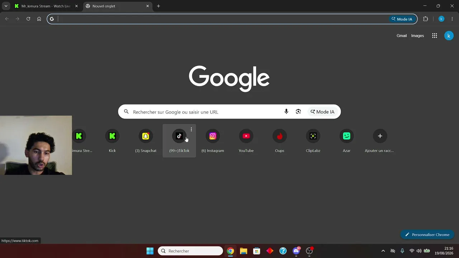Close the Nouvel onglet tab

[147, 6]
